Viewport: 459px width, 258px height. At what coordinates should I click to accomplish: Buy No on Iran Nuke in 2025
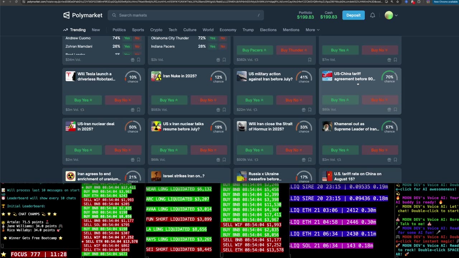[208, 100]
